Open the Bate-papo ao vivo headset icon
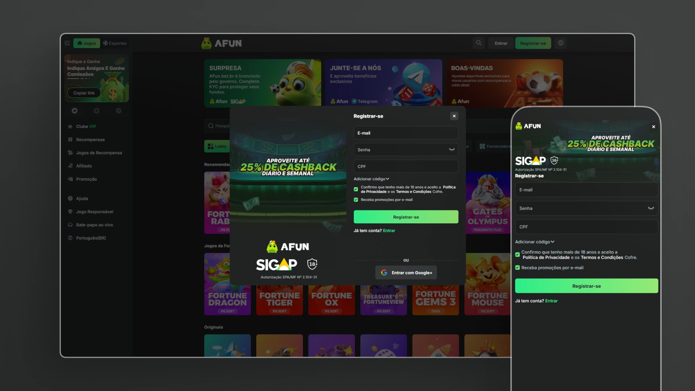 click(70, 225)
